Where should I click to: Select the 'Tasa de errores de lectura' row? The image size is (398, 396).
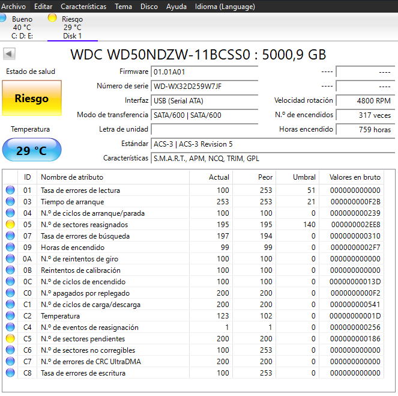click(x=193, y=190)
